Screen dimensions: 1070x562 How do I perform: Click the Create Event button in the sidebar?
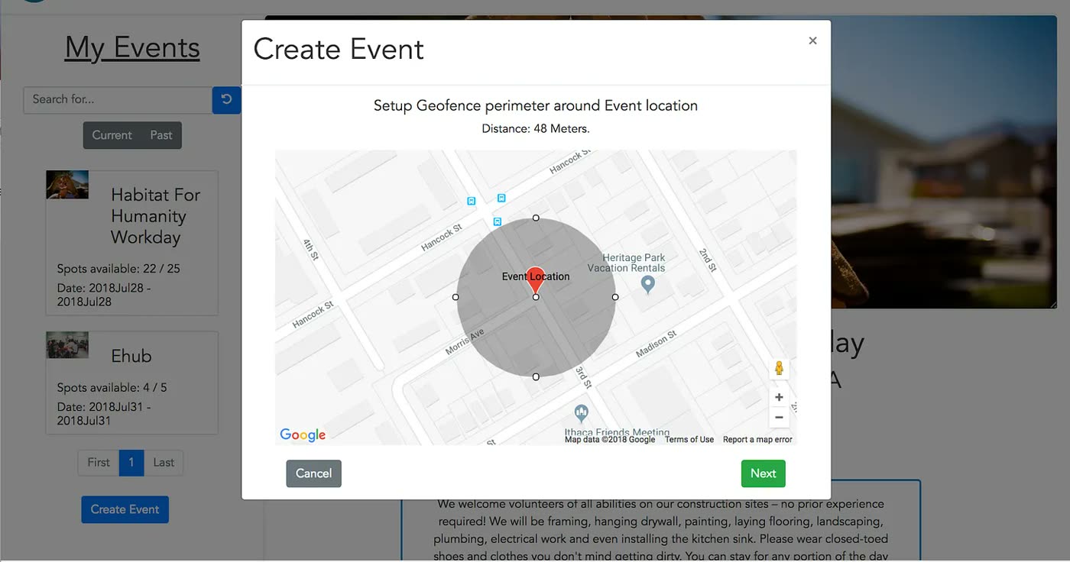pyautogui.click(x=125, y=509)
